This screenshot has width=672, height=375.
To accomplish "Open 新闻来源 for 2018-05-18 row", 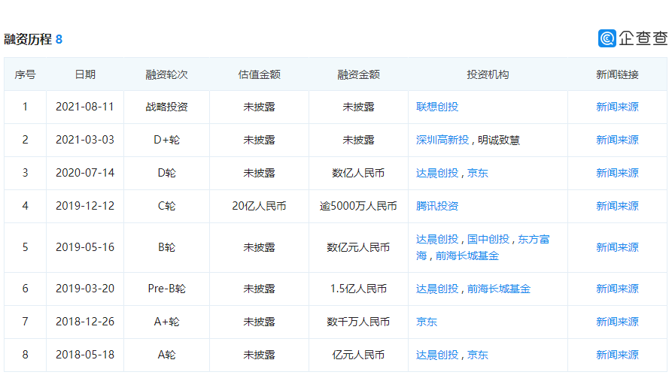I will pos(617,355).
